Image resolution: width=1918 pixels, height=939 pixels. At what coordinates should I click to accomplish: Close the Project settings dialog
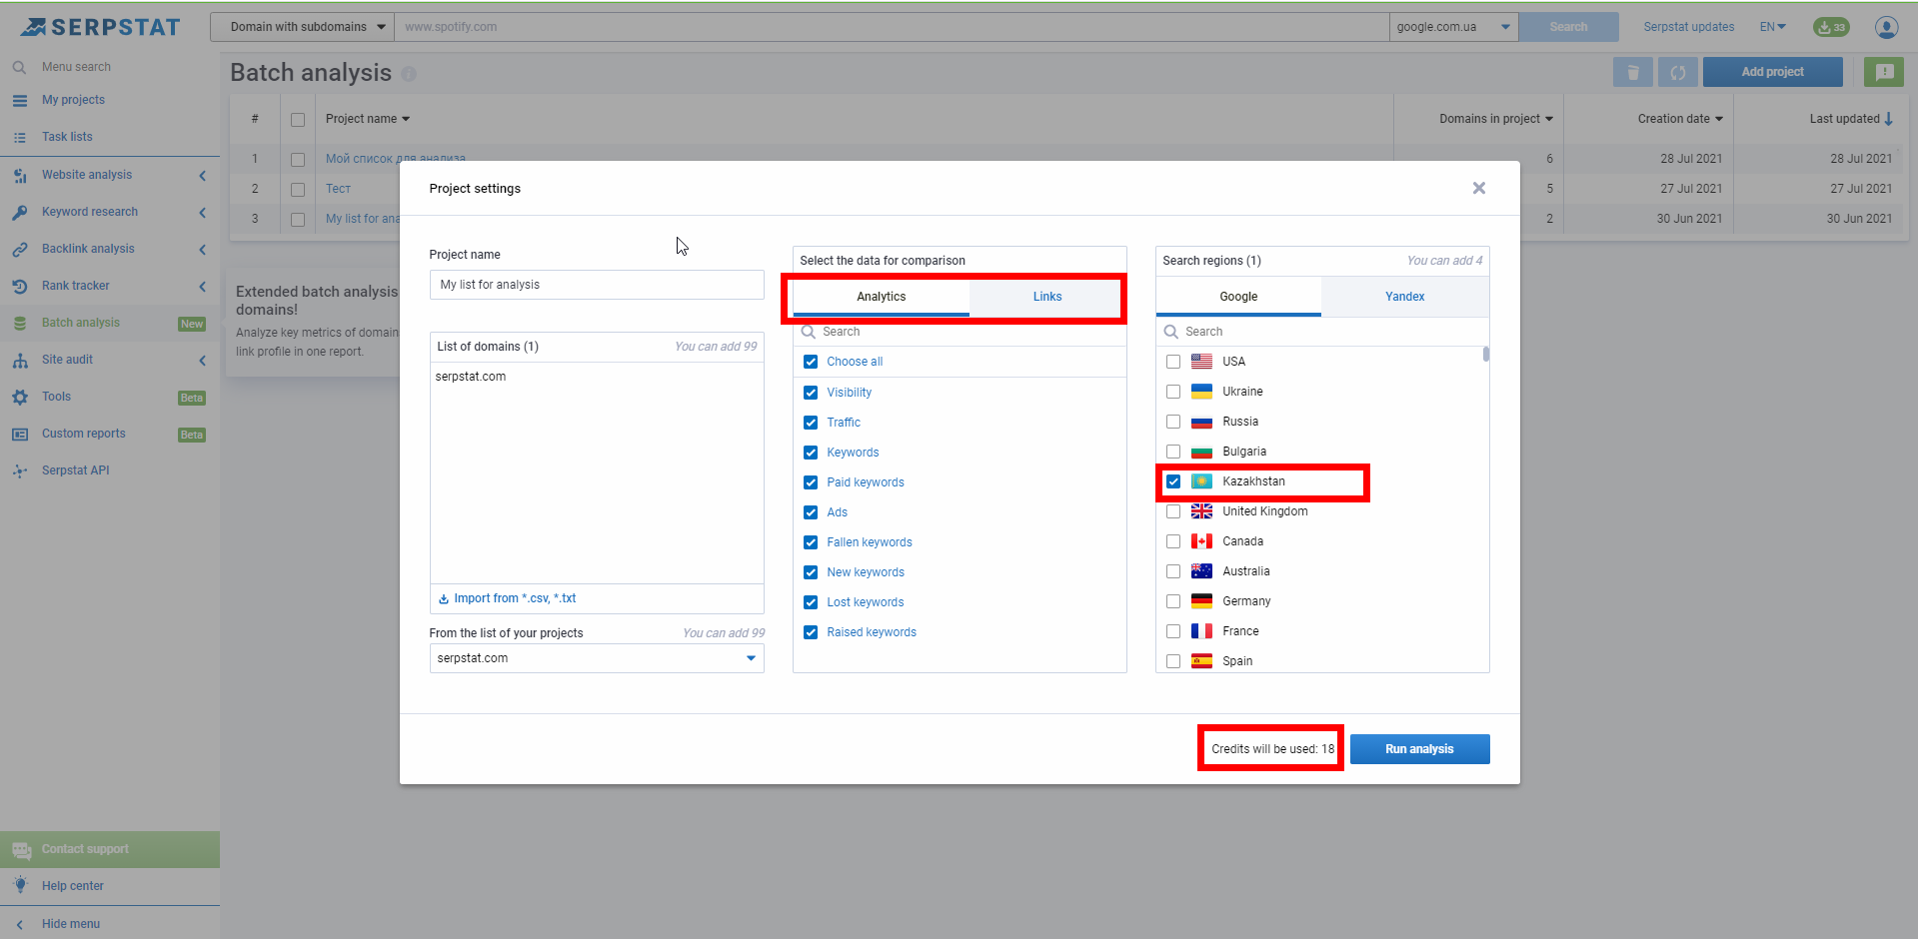[x=1479, y=188]
